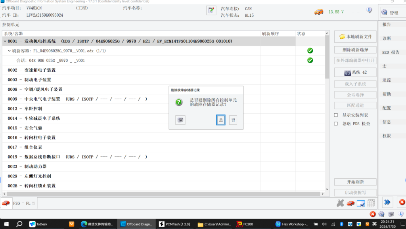
Task: Select the 0017 - 组合仪表 row
Action: [164, 147]
